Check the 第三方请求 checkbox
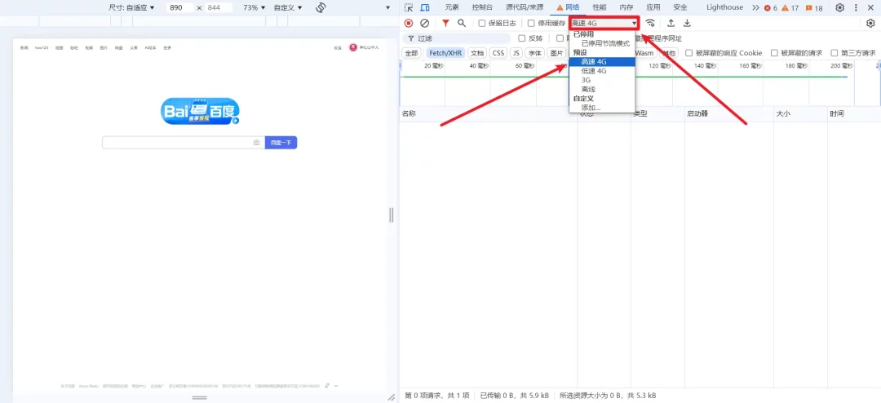 [x=835, y=53]
